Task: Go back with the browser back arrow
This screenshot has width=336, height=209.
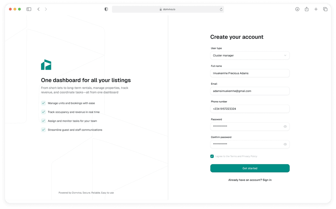Action: pyautogui.click(x=38, y=9)
